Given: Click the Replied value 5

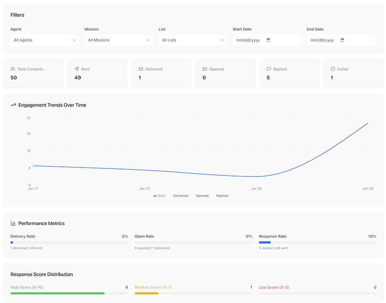Looking at the screenshot, I should [x=268, y=78].
